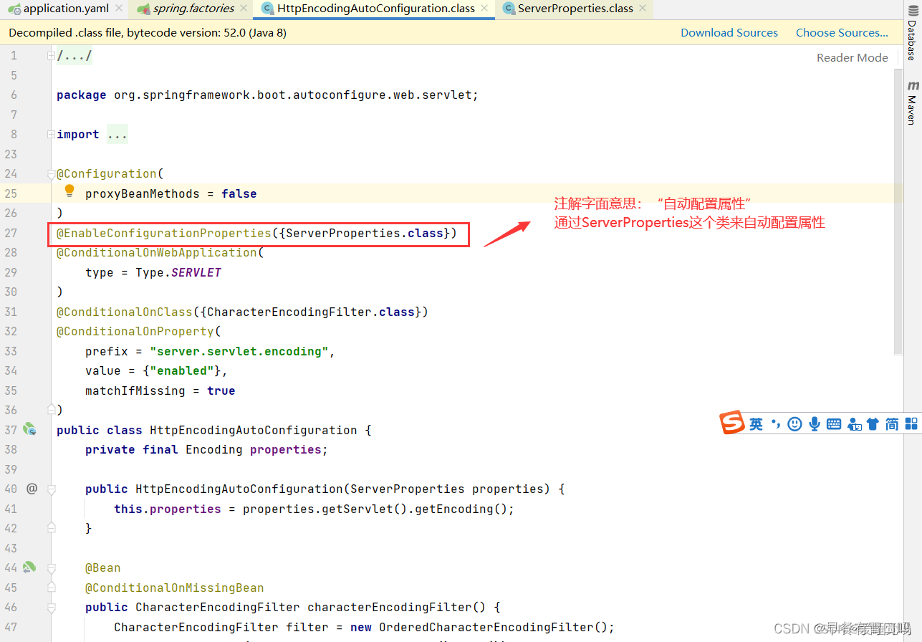Collapse the characterEncodingFilter method at line 44

click(51, 568)
